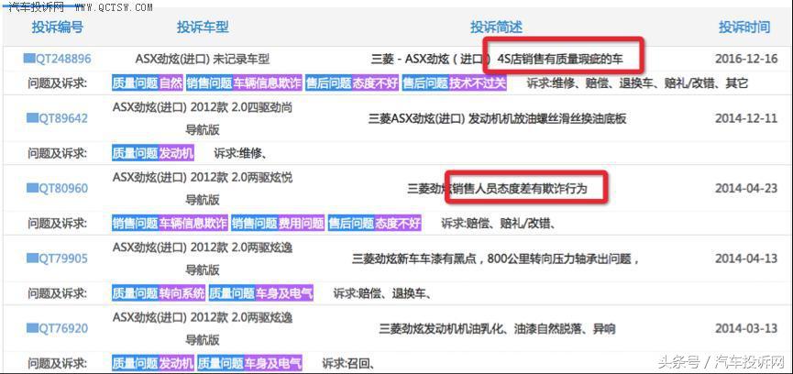Click summary '发动机机放油螺丝滑丝换油底板'
The height and width of the screenshot is (374, 793).
point(547,119)
